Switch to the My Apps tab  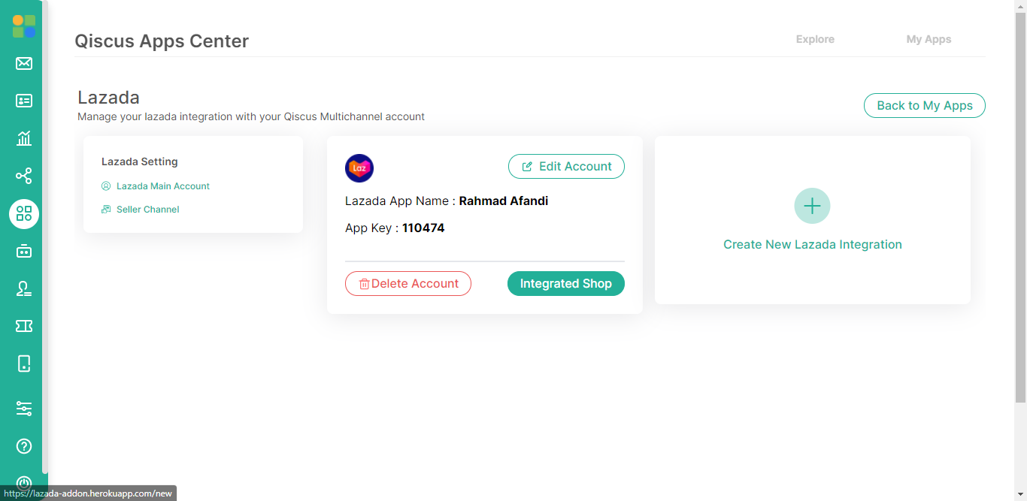point(929,39)
